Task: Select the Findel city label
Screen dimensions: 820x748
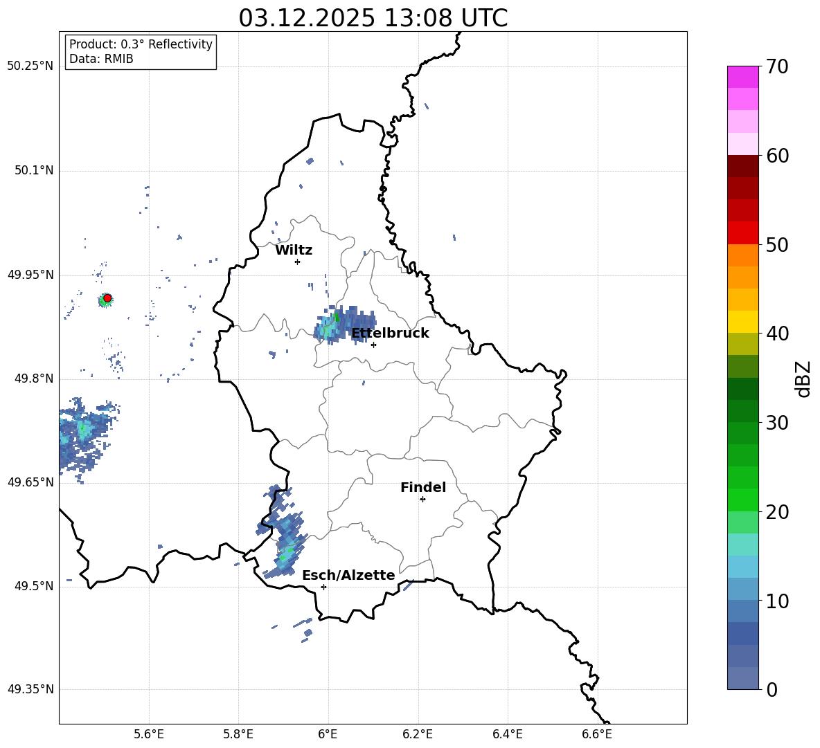Action: click(x=423, y=487)
